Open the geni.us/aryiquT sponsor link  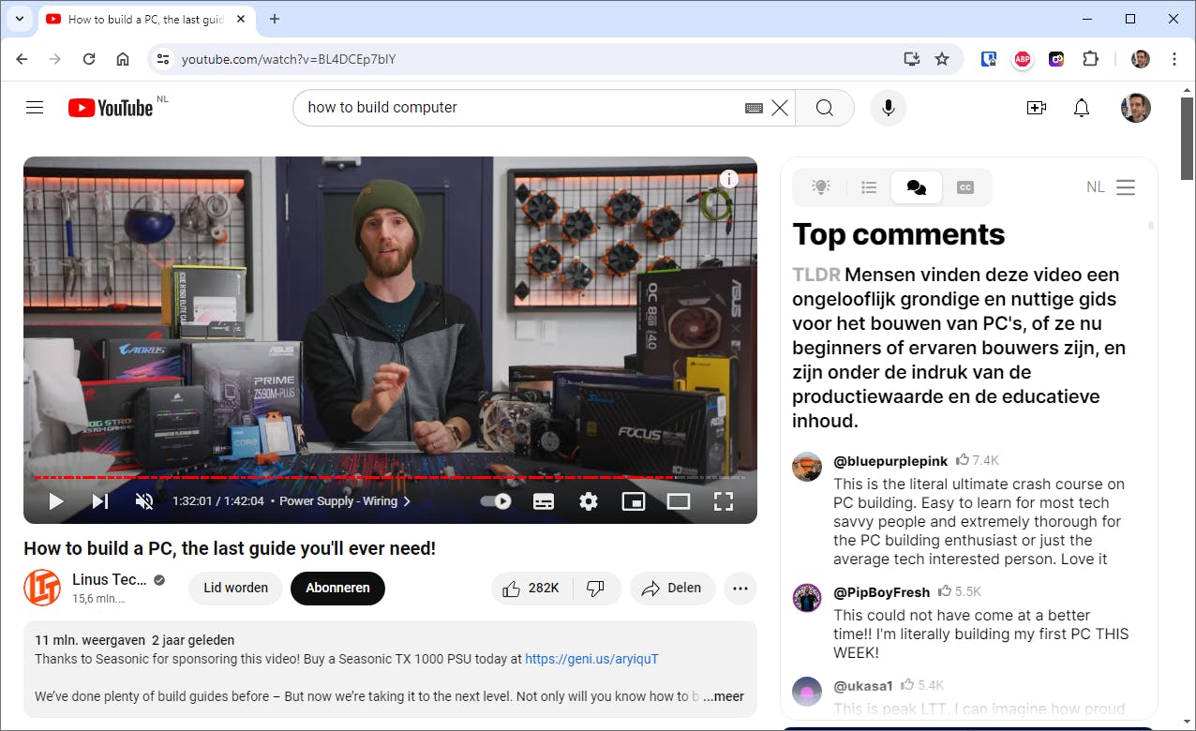591,659
